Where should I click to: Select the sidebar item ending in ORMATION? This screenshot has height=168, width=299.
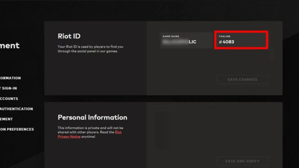10,78
